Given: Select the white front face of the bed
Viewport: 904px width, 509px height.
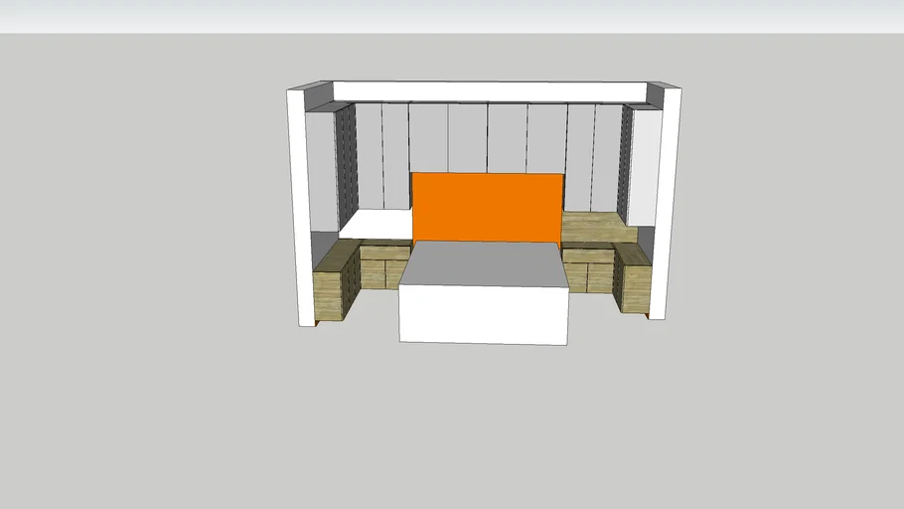Looking at the screenshot, I should (x=483, y=315).
